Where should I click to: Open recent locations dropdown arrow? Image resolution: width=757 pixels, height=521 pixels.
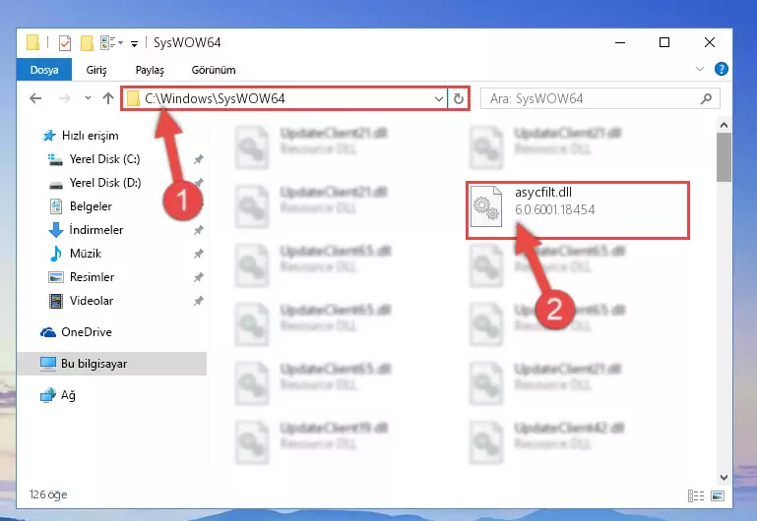click(x=88, y=98)
